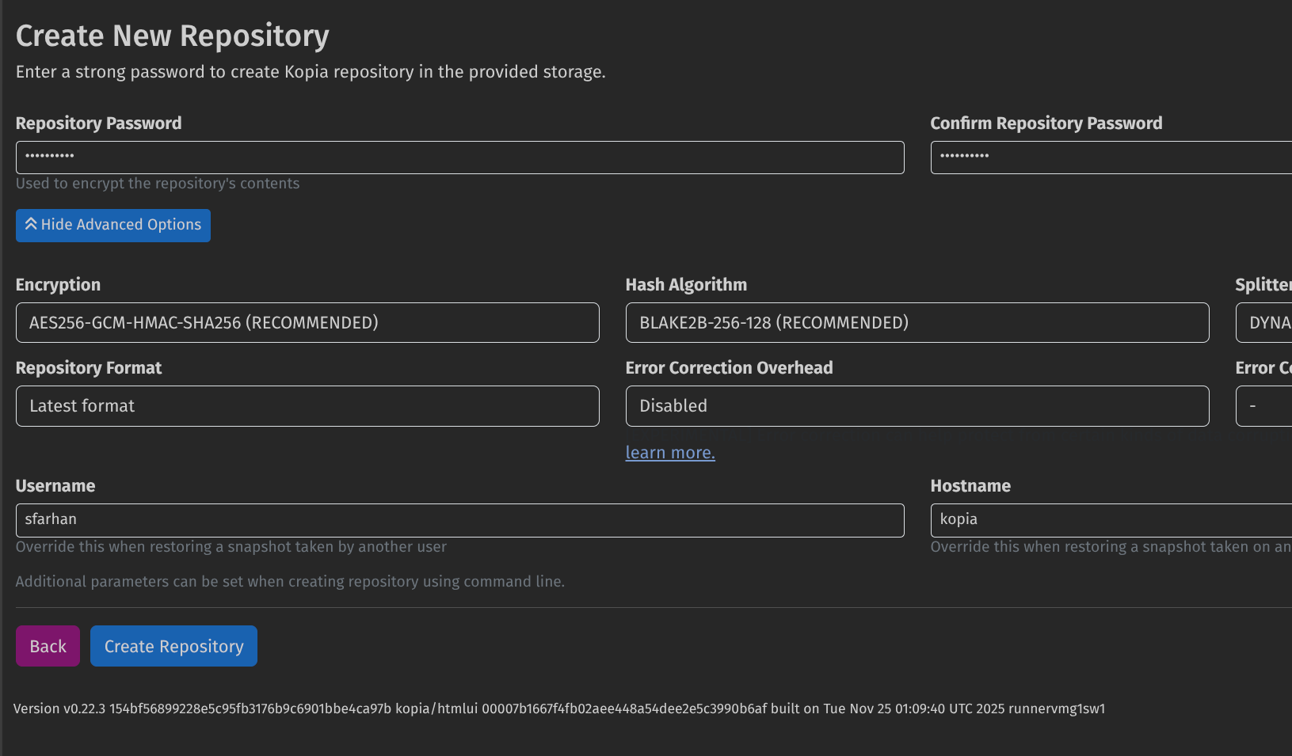Click the double-chevron icon beside Hide Advanced Options

pos(31,225)
